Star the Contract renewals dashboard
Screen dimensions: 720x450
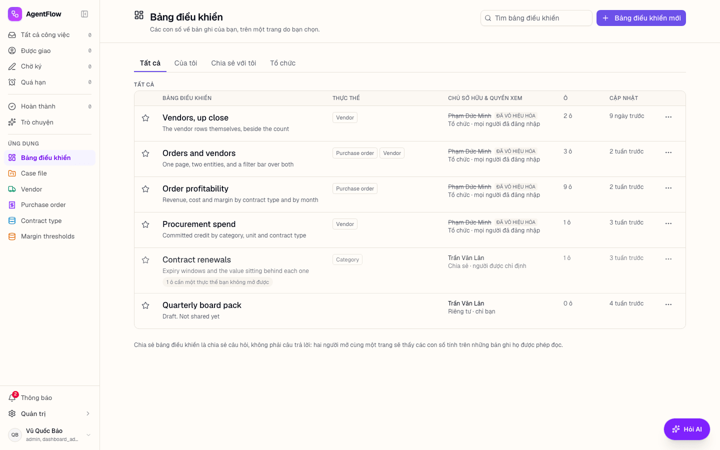145,260
